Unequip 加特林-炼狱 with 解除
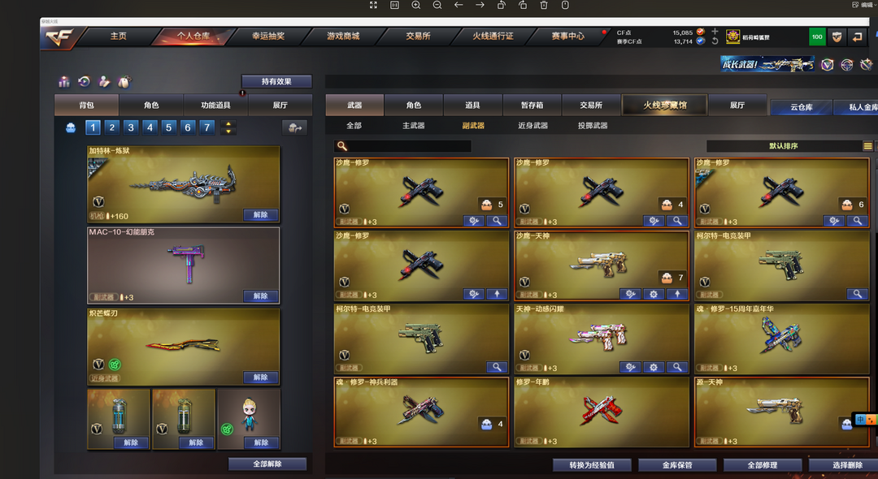The width and height of the screenshot is (878, 479). point(260,214)
